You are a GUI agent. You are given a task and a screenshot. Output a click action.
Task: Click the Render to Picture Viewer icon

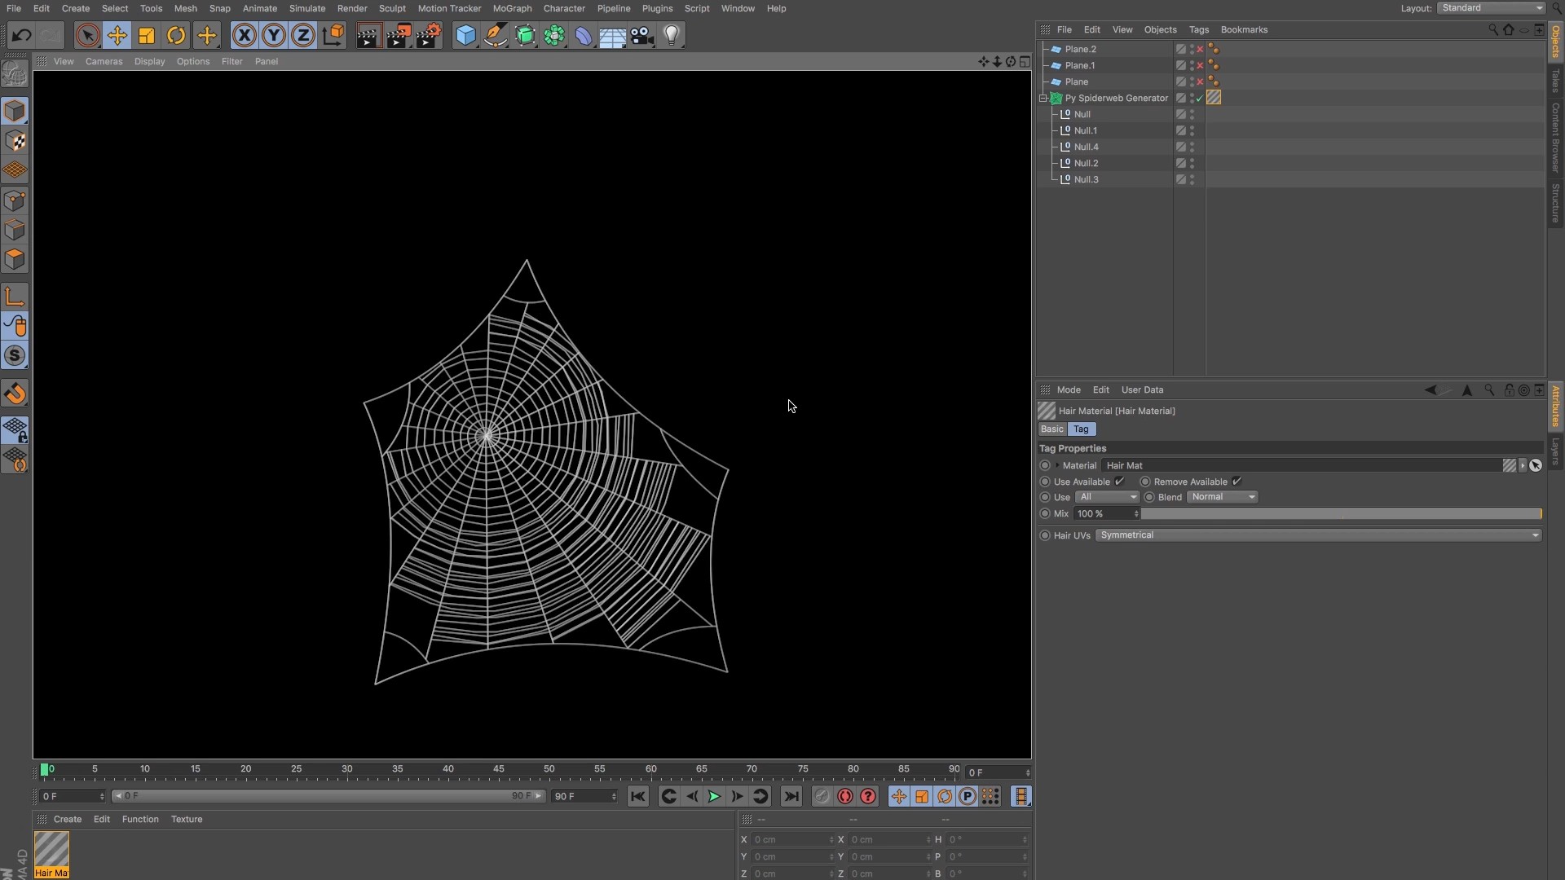(399, 35)
